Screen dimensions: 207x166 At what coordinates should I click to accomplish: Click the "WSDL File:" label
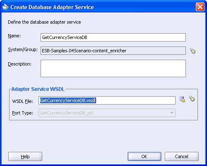coord(23,101)
